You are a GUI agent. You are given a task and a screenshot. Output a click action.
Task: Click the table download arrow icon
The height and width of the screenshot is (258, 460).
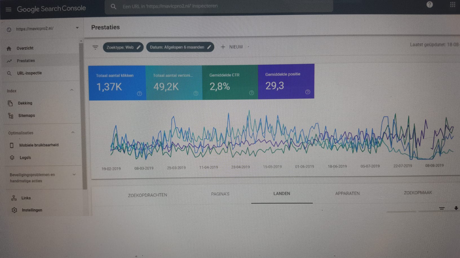click(456, 208)
